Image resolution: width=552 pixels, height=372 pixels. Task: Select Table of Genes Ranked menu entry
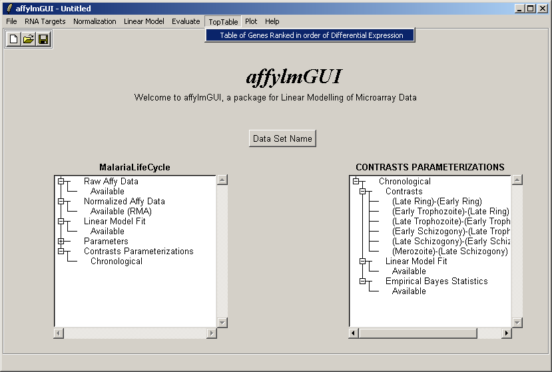pyautogui.click(x=311, y=35)
